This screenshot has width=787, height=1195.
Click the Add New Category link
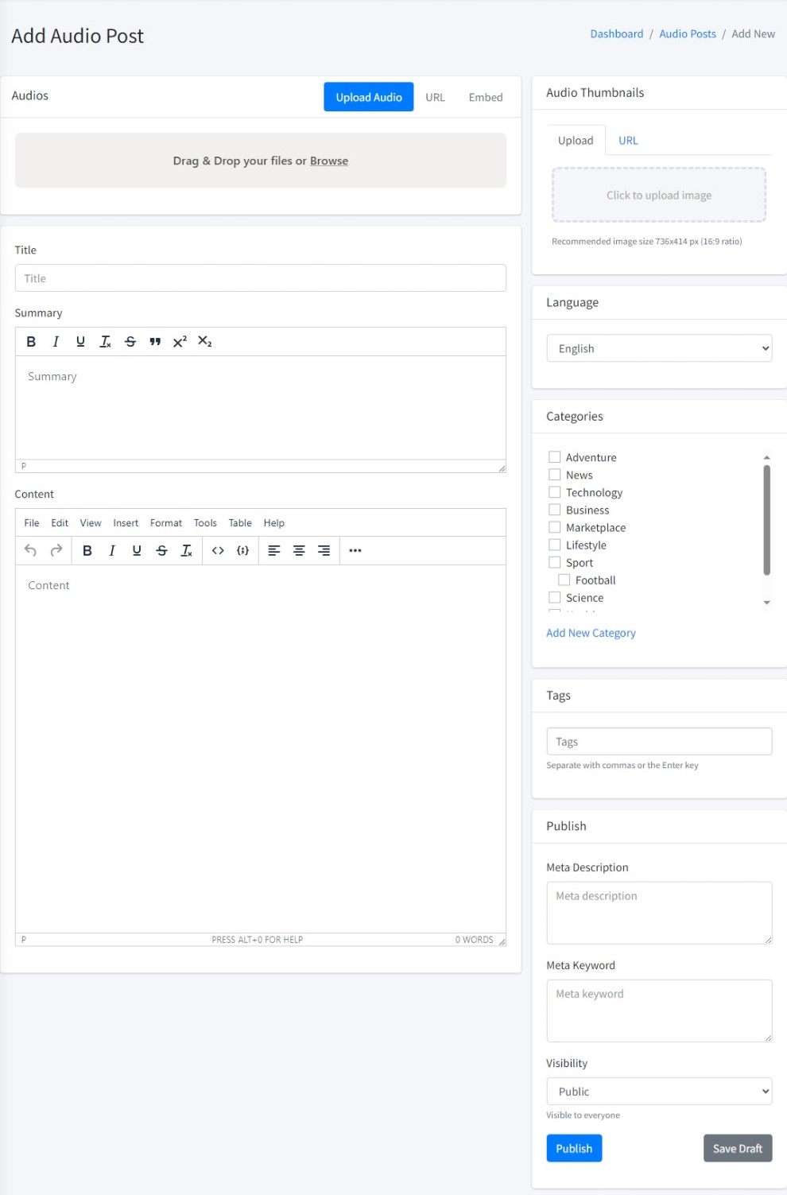pyautogui.click(x=591, y=633)
